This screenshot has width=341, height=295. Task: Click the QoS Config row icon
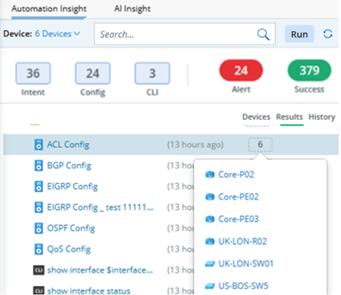pos(39,249)
